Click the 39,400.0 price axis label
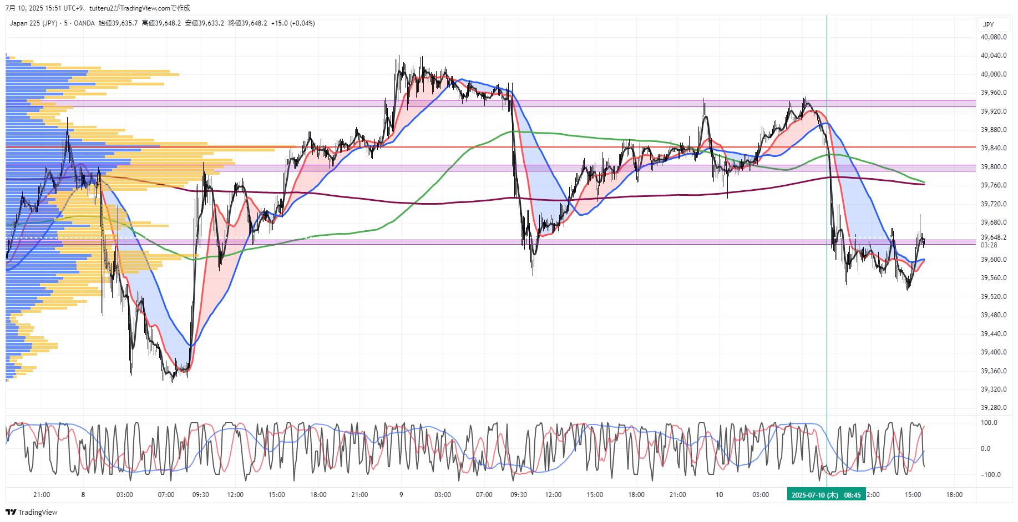This screenshot has height=522, width=1018. [x=994, y=352]
